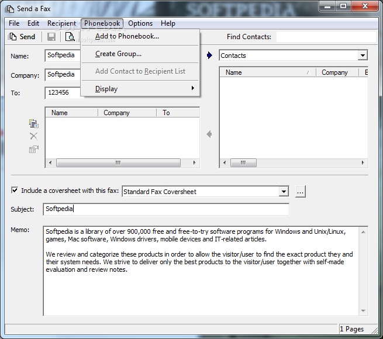Click the memo scroll up arrow

click(363, 232)
